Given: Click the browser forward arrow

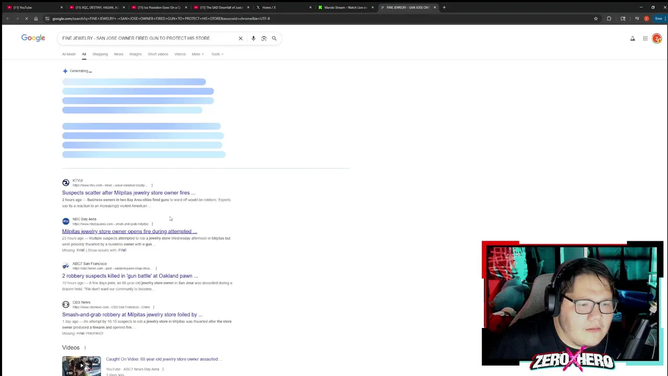Looking at the screenshot, I should tap(17, 18).
